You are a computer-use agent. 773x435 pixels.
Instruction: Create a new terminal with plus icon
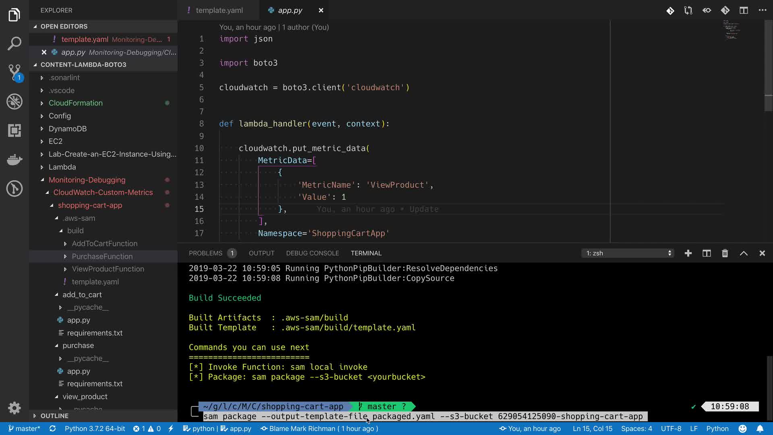pyautogui.click(x=688, y=253)
